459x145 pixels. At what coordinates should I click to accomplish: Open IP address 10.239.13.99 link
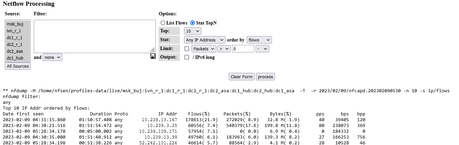pyautogui.click(x=161, y=137)
